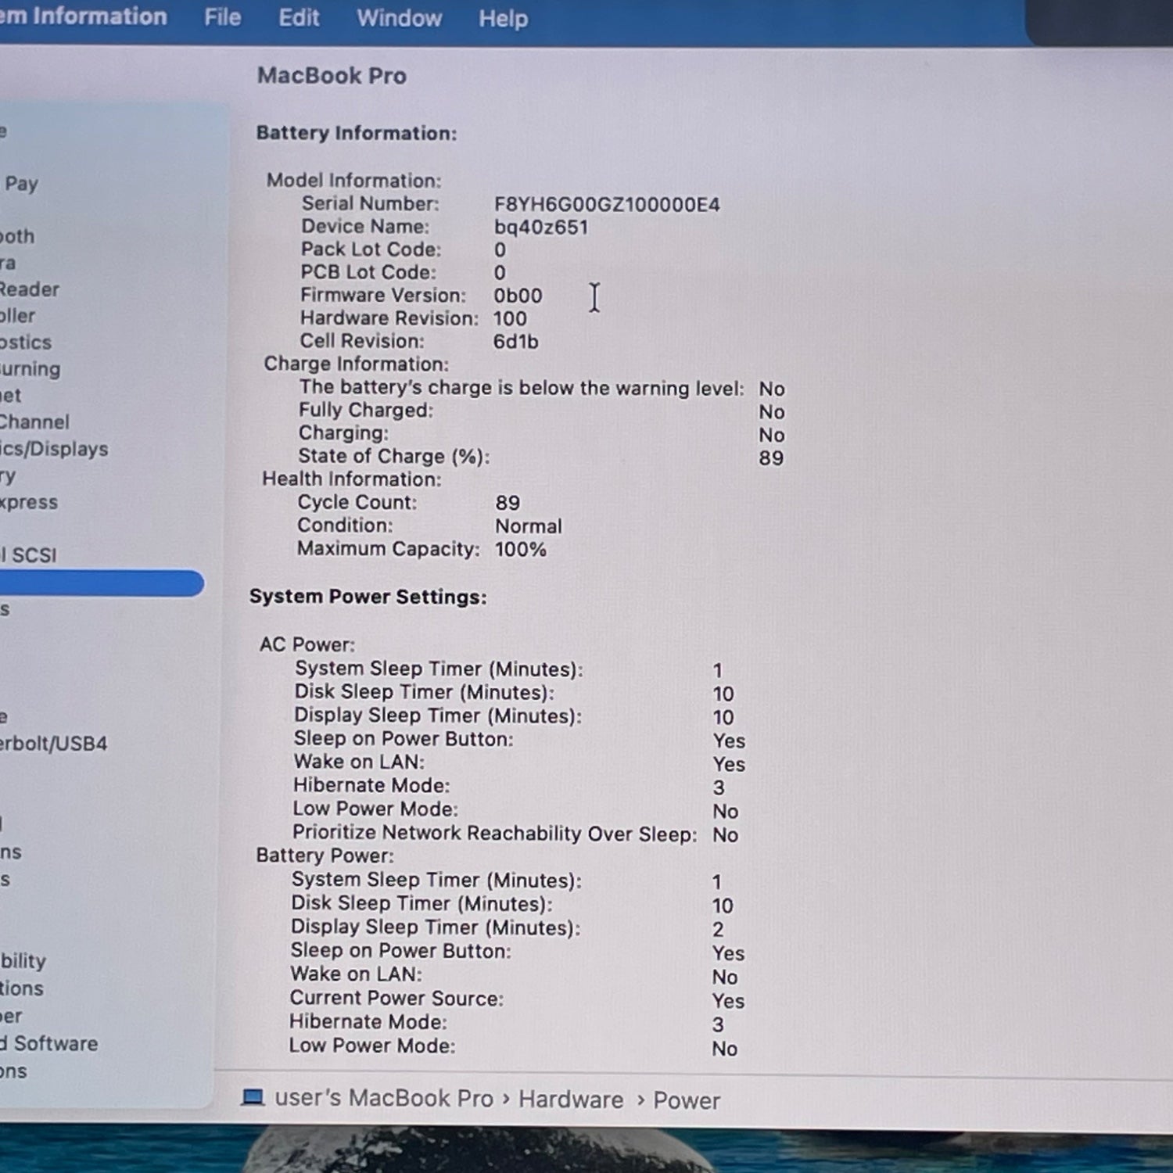1173x1173 pixels.
Task: Click the "Battery Power:" label
Action: [x=325, y=856]
